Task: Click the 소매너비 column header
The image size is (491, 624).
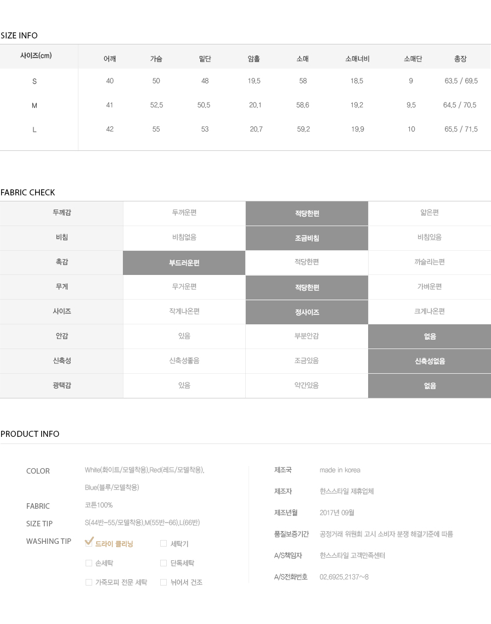Action: [x=357, y=59]
